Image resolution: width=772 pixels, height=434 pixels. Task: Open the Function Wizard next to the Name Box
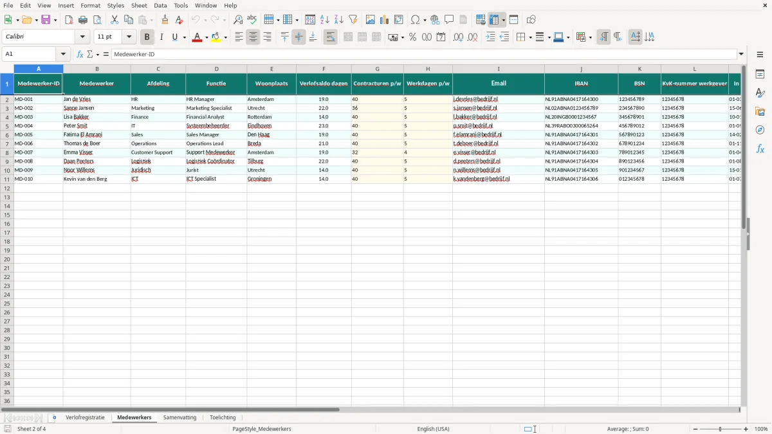coord(80,54)
